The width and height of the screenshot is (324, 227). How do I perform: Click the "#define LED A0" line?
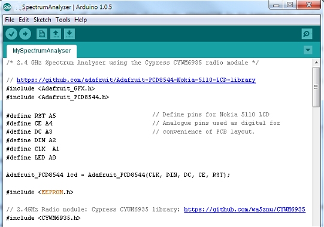click(x=31, y=158)
